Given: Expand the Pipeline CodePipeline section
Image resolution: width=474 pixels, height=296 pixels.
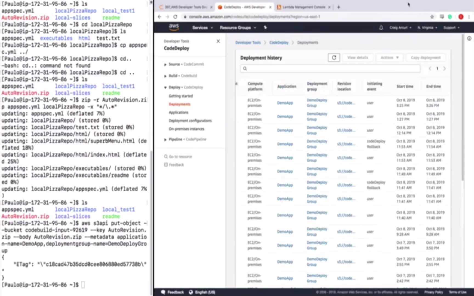Looking at the screenshot, I should pyautogui.click(x=165, y=140).
